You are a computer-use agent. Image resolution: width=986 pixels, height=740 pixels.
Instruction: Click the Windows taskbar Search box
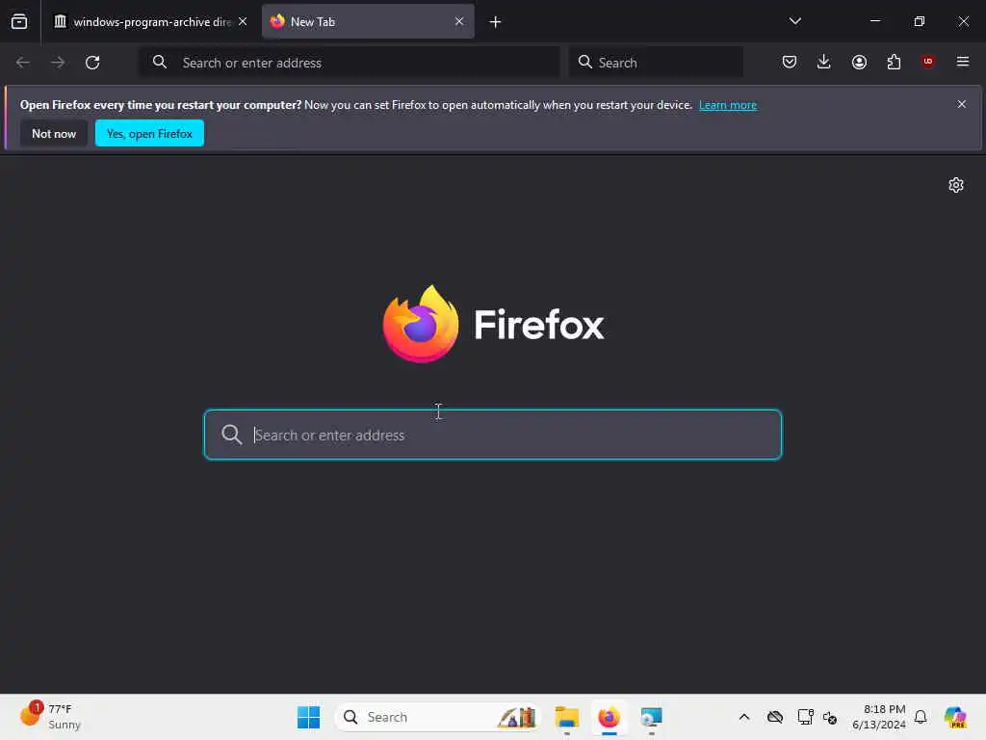[439, 717]
